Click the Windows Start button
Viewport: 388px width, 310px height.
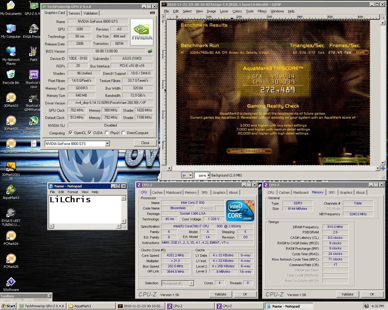(x=8, y=306)
